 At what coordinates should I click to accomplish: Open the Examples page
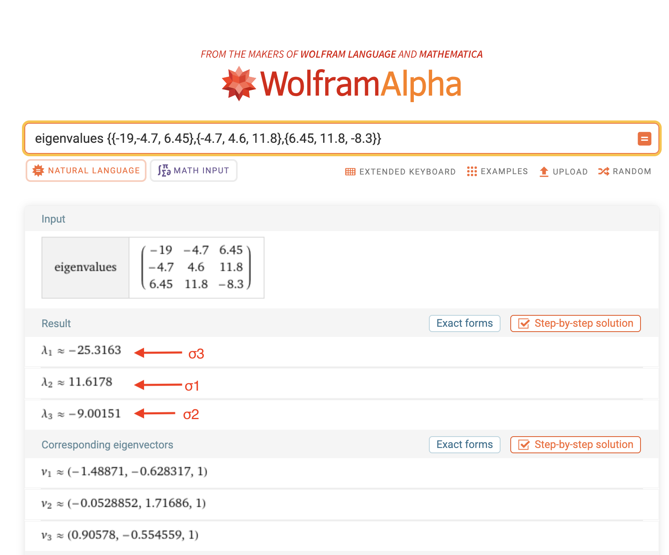click(x=504, y=171)
